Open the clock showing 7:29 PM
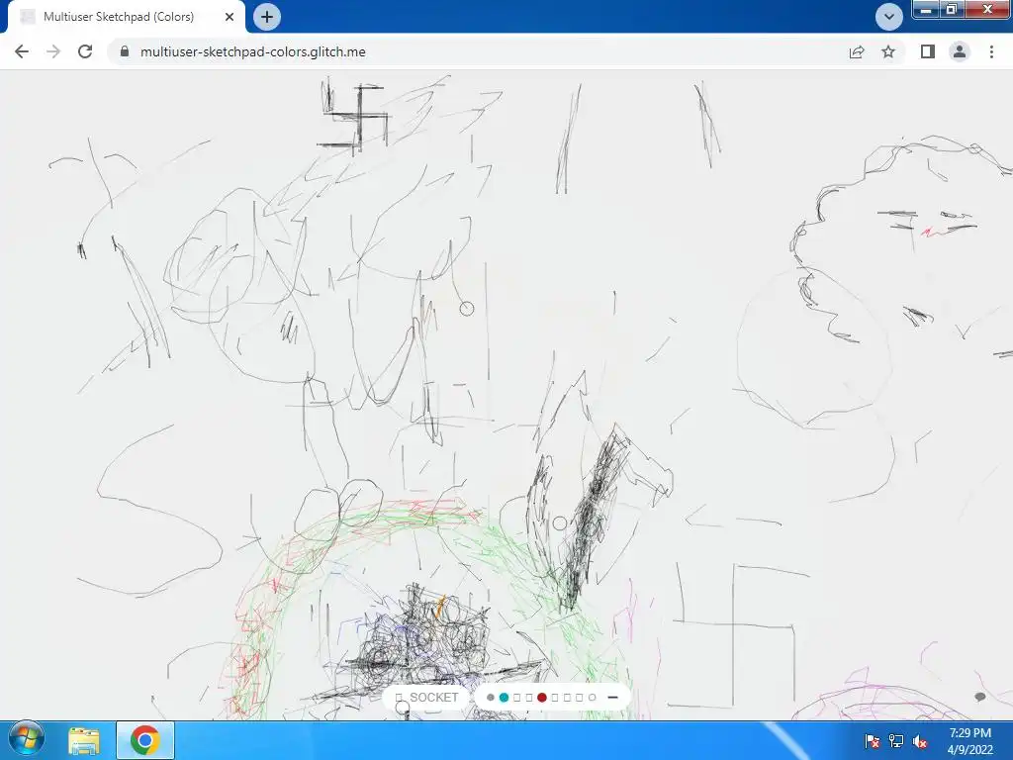 pyautogui.click(x=969, y=741)
